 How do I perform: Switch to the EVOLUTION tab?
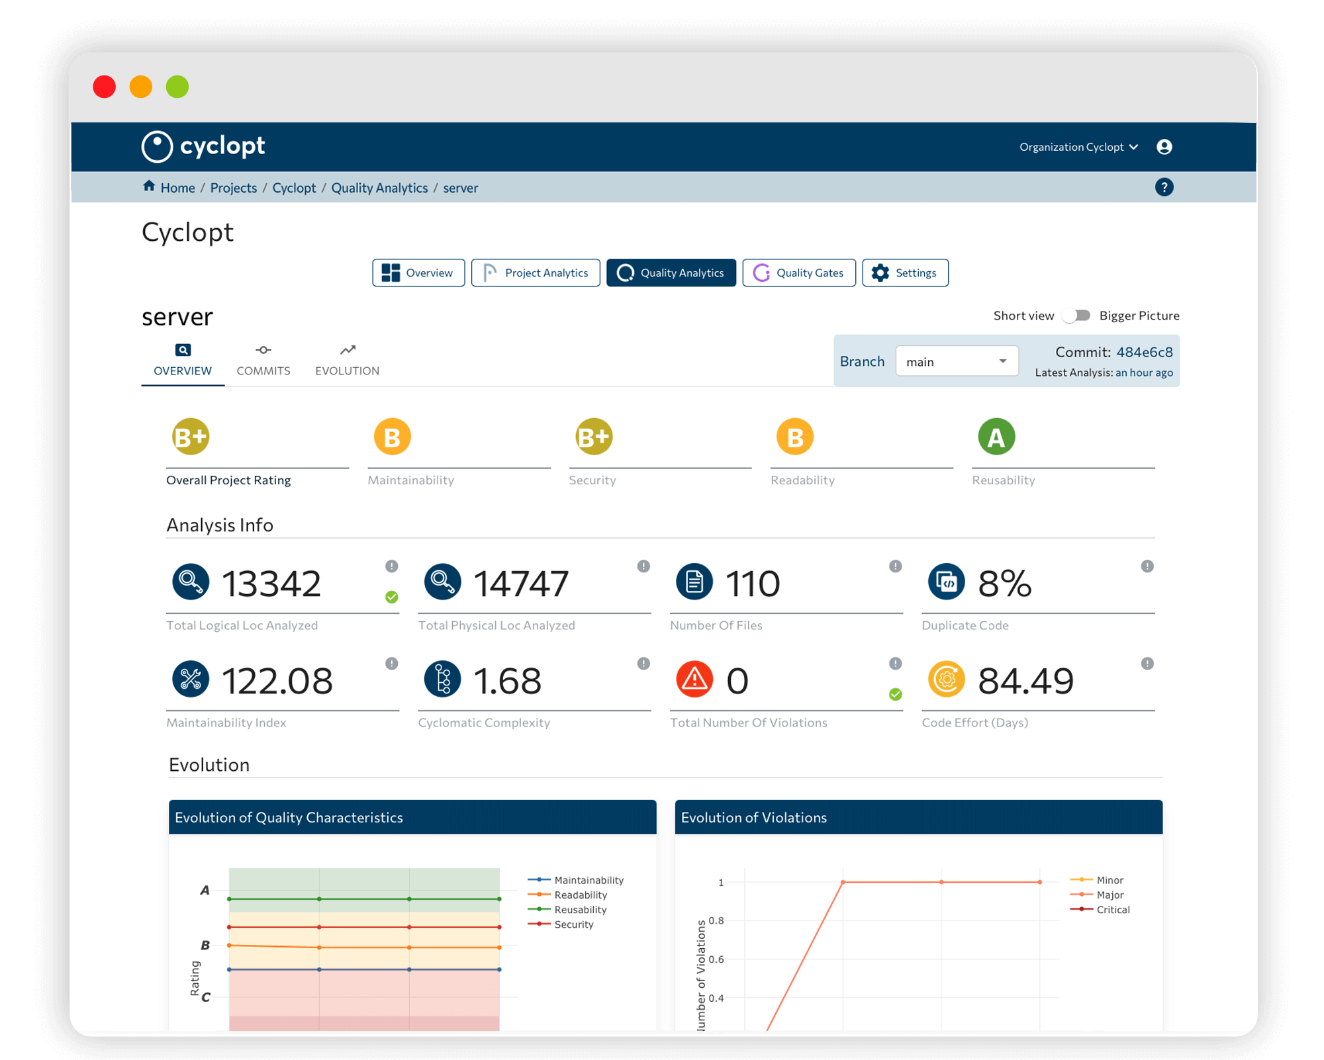point(347,361)
